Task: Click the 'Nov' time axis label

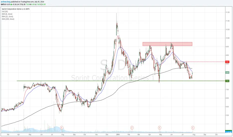Action: pyautogui.click(x=96, y=135)
